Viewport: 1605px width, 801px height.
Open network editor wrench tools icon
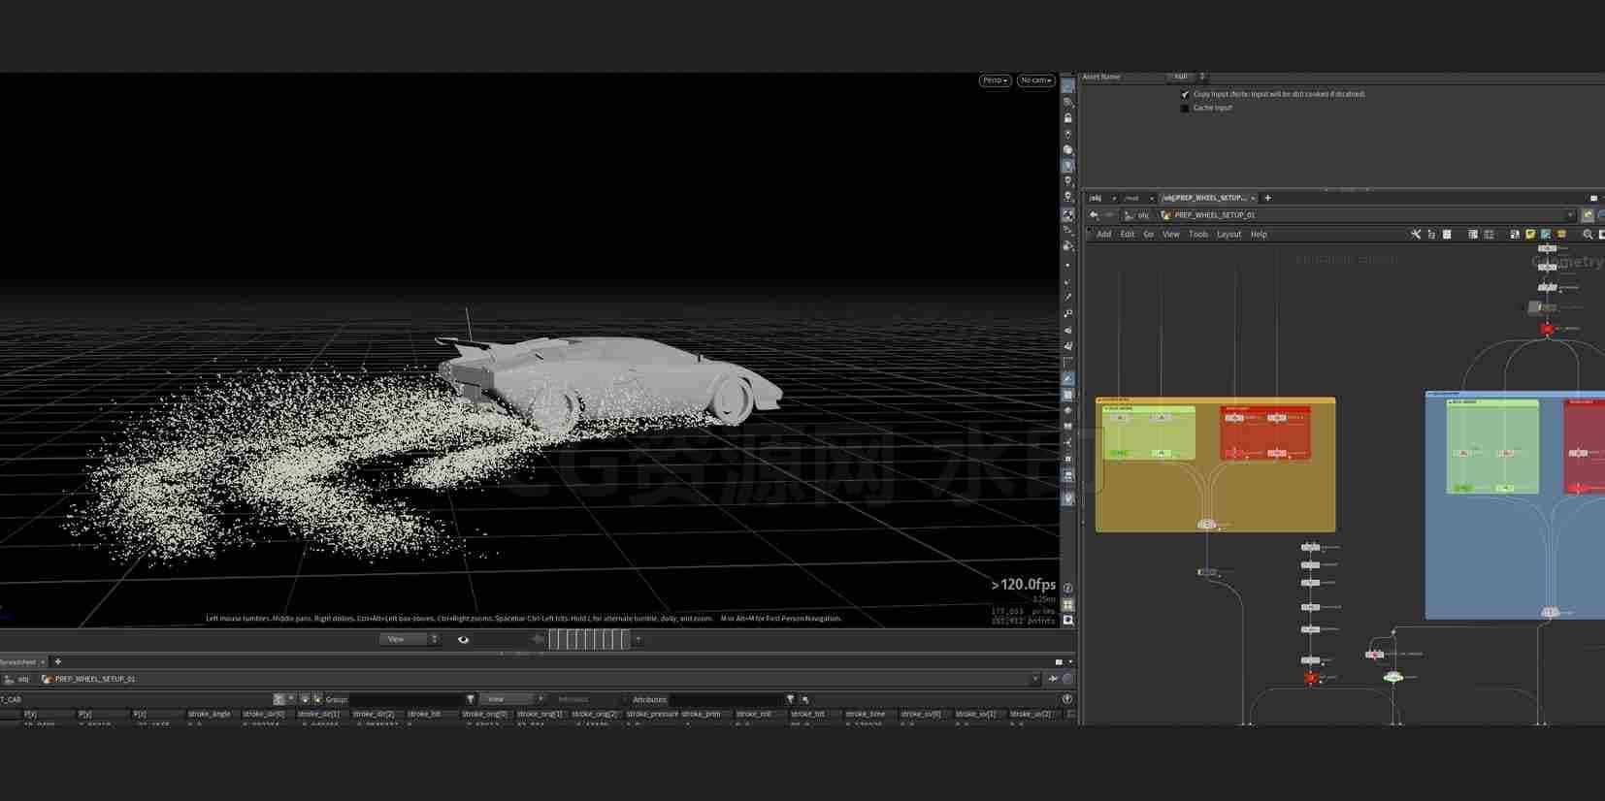[x=1416, y=235]
